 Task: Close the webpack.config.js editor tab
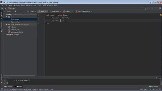pyautogui.click(x=91, y=12)
